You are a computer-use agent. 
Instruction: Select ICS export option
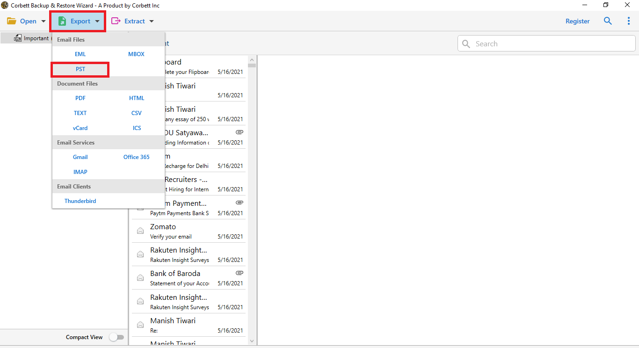(137, 128)
